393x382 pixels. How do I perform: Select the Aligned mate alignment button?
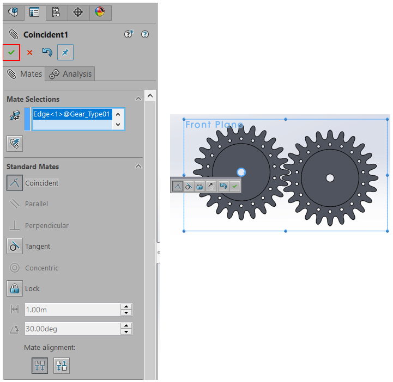[40, 366]
